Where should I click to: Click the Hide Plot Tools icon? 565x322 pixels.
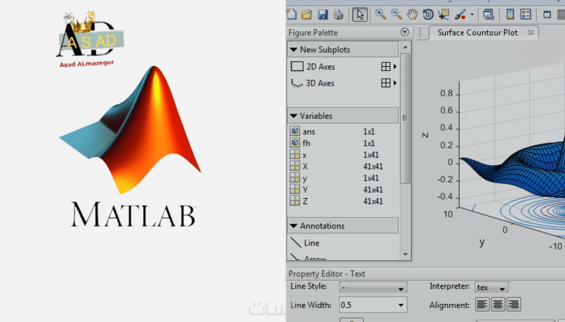pos(547,15)
